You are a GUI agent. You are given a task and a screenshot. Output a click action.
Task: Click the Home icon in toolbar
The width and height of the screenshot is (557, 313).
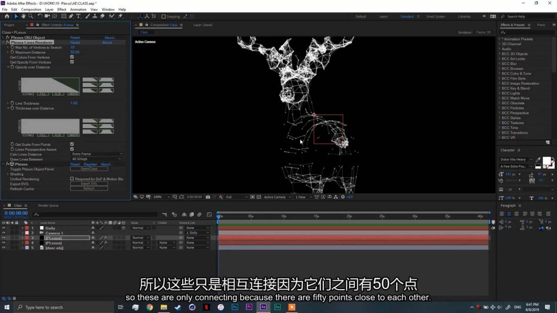[x=7, y=16]
